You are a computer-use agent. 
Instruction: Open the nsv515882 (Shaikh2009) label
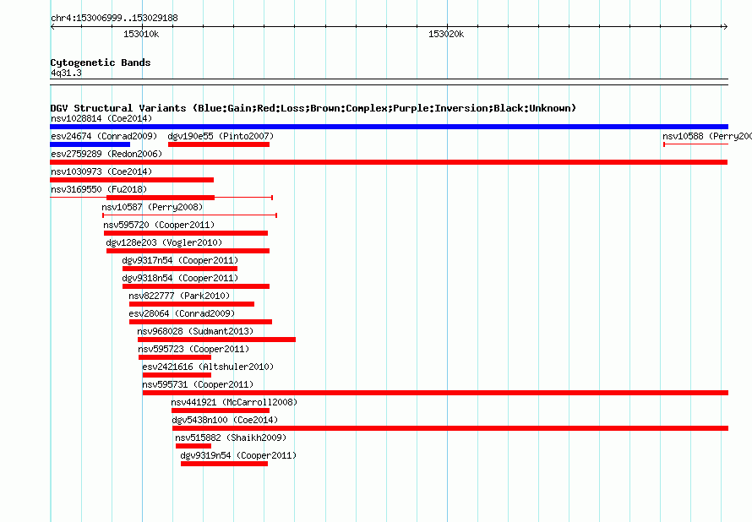click(x=231, y=438)
